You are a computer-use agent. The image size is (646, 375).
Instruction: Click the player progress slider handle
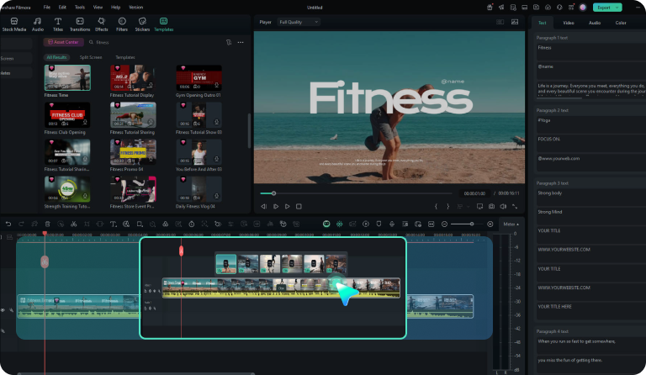pyautogui.click(x=273, y=193)
